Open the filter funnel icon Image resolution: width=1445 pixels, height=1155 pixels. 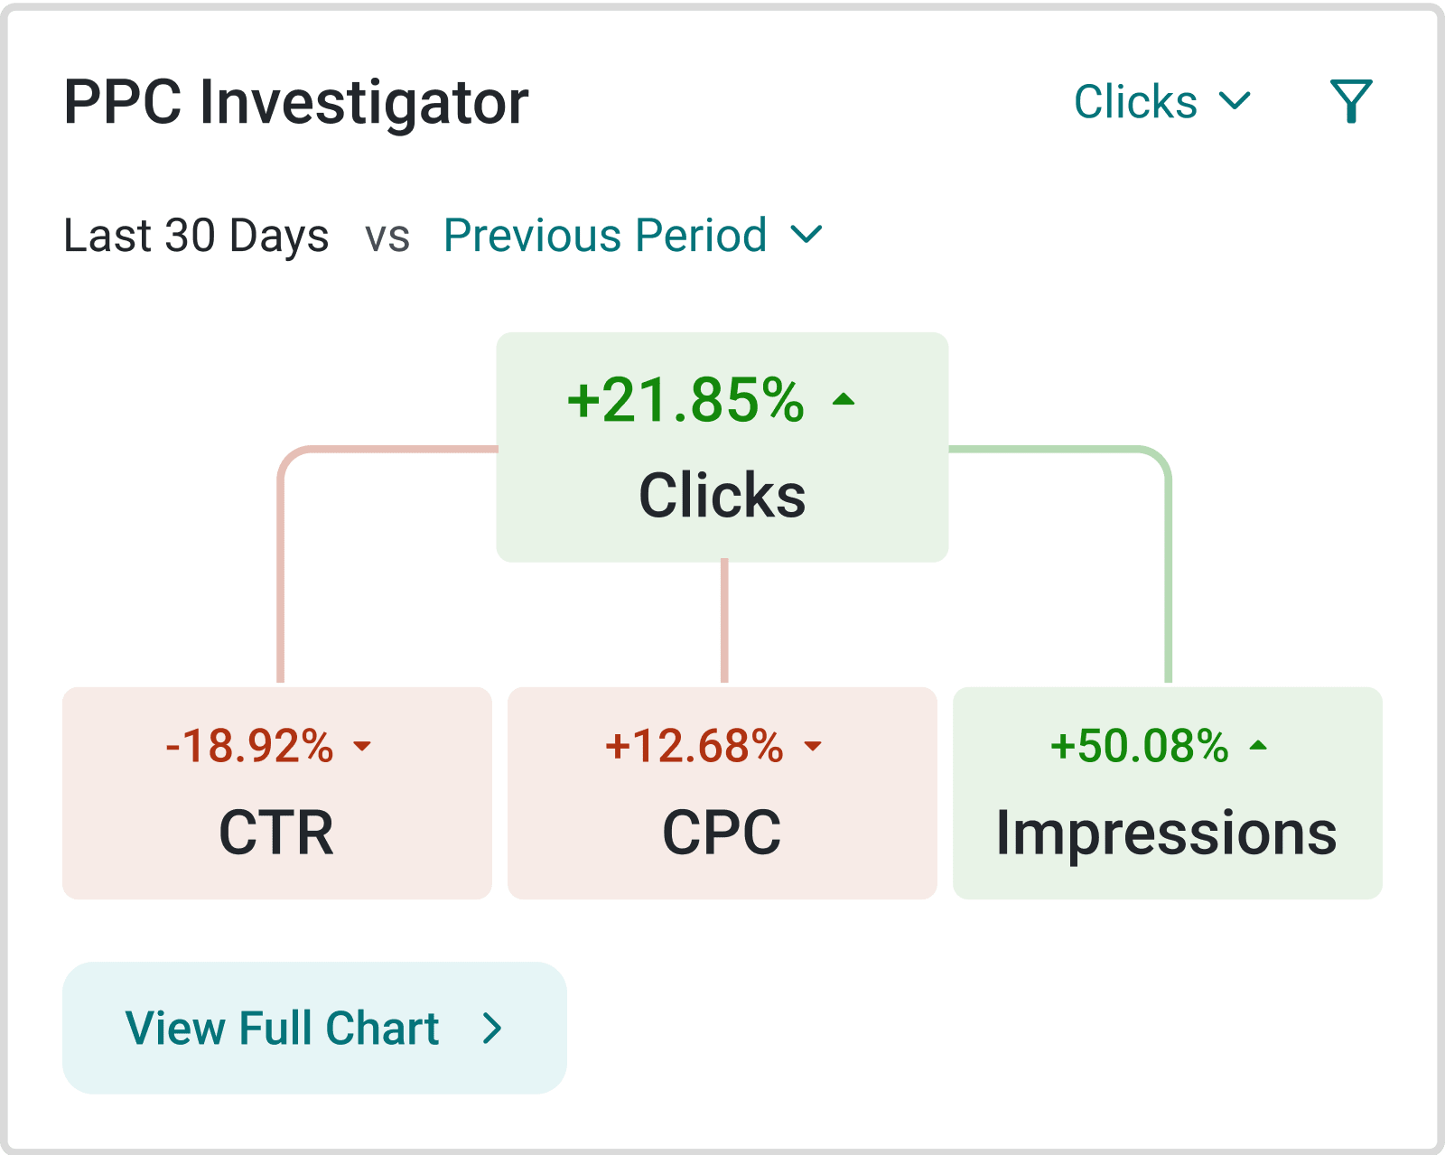tap(1351, 101)
